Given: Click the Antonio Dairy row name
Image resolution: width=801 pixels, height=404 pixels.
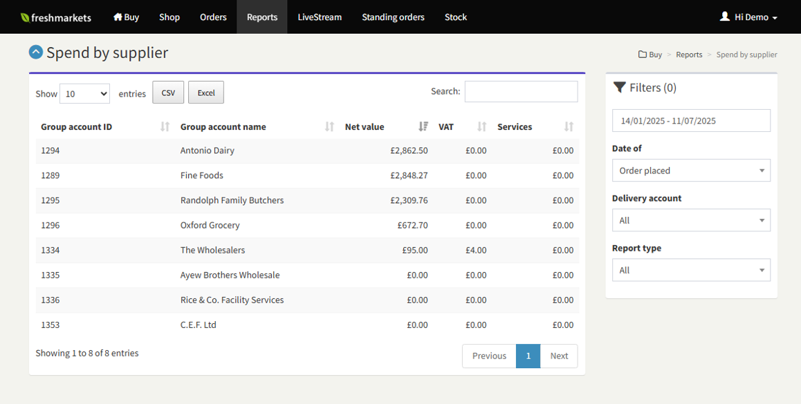Looking at the screenshot, I should coord(208,151).
